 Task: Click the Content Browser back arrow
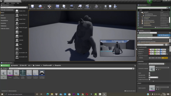click(x=29, y=66)
